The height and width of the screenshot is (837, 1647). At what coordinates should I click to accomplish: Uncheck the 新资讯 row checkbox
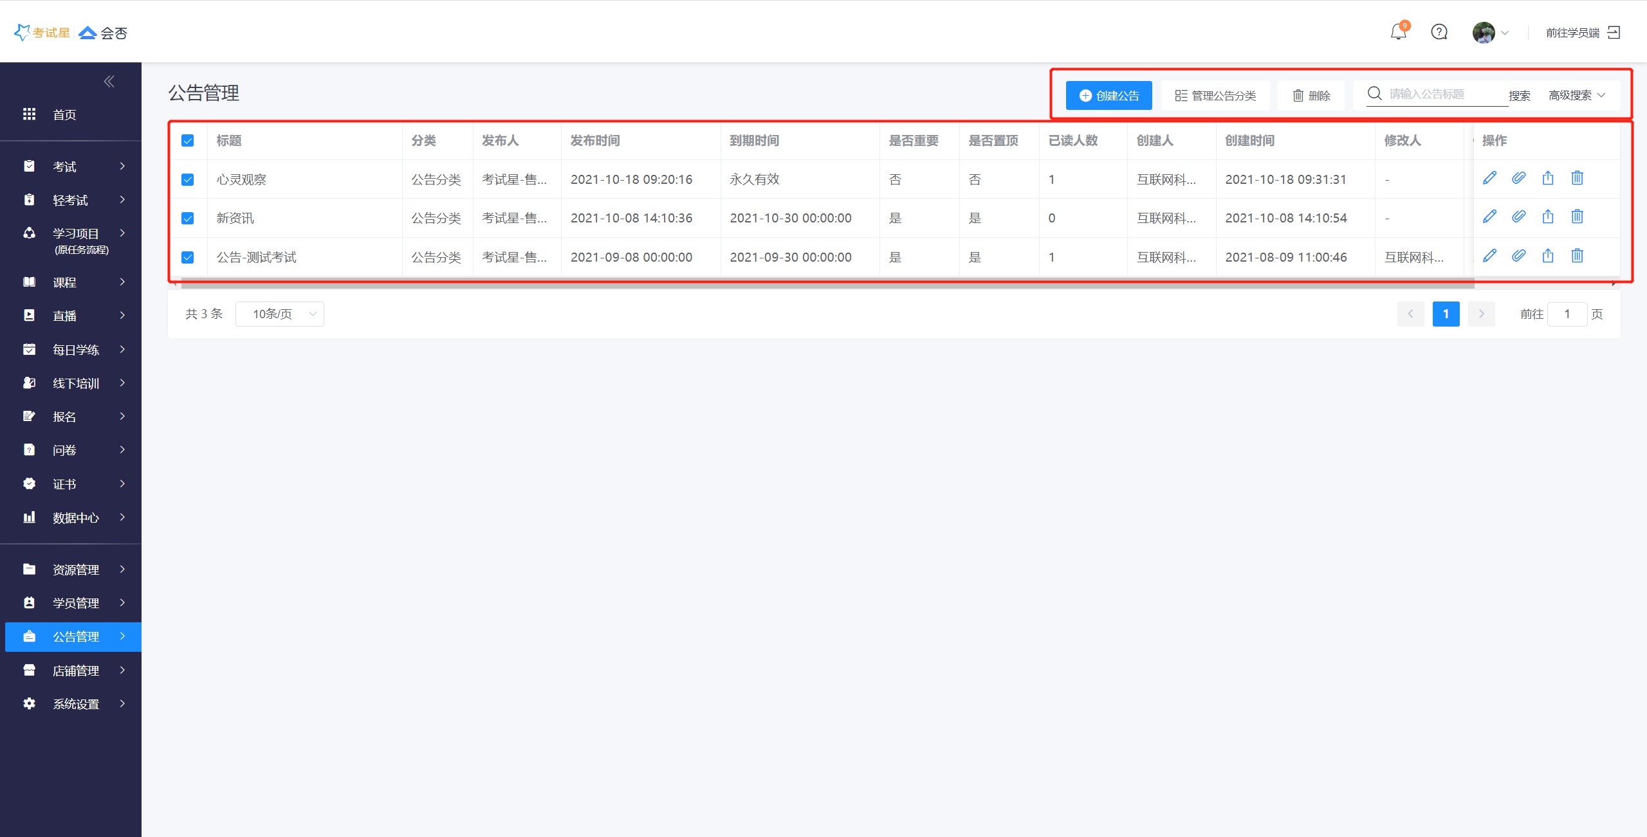187,219
